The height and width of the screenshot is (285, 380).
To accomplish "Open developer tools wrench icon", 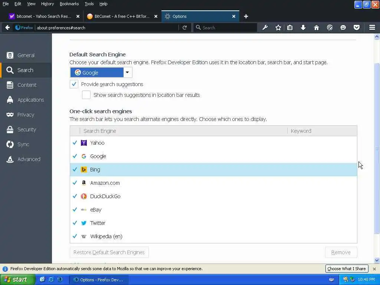I will pyautogui.click(x=265, y=27).
